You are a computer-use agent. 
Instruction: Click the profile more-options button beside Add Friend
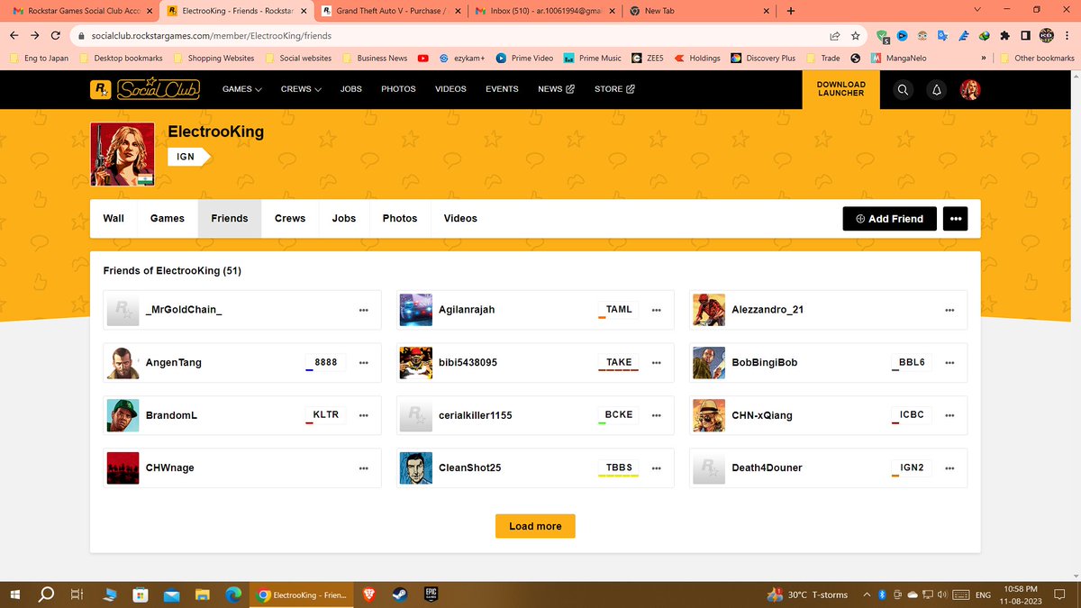(956, 219)
